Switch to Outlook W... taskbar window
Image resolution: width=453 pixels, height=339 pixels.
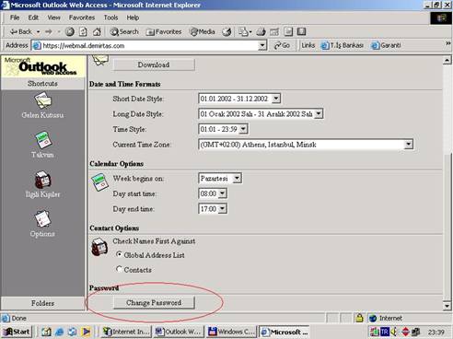179,332
